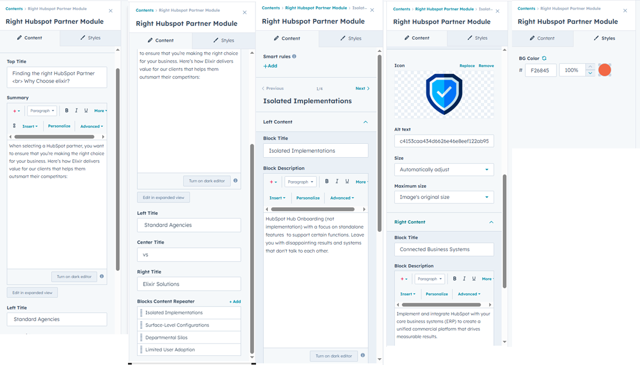Open Advanced dropdown in Connected Business Systems description
The height and width of the screenshot is (365, 640).
pyautogui.click(x=469, y=294)
